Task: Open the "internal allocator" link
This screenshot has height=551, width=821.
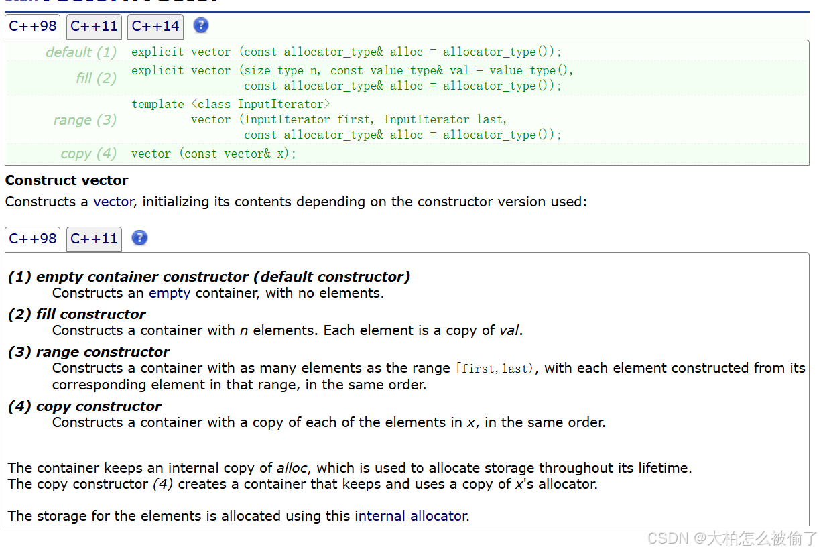Action: point(410,516)
